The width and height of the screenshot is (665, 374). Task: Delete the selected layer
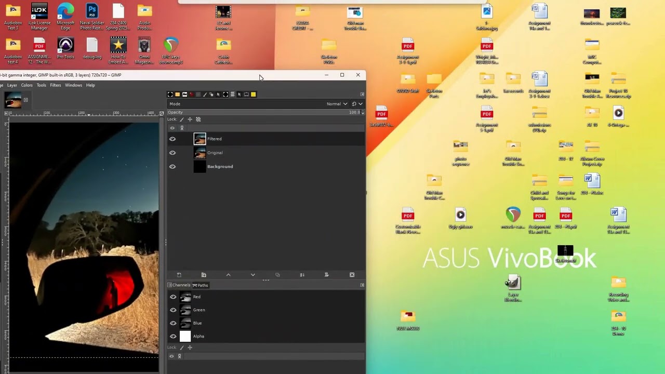click(x=352, y=275)
